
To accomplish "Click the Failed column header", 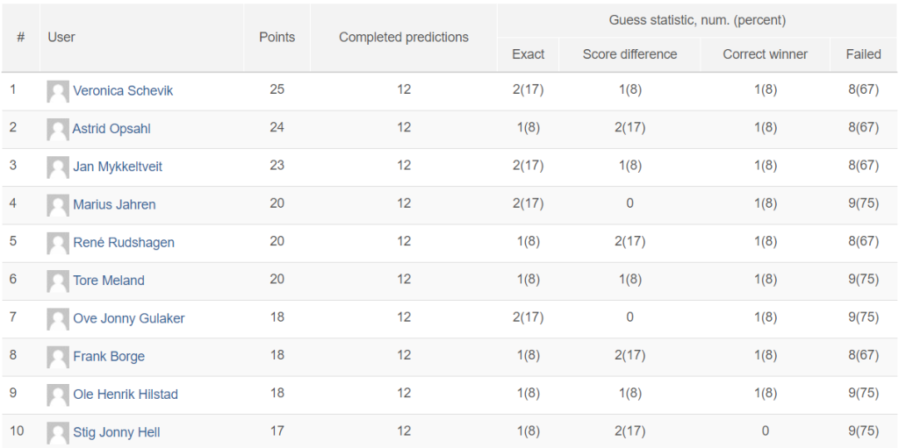I will (864, 54).
